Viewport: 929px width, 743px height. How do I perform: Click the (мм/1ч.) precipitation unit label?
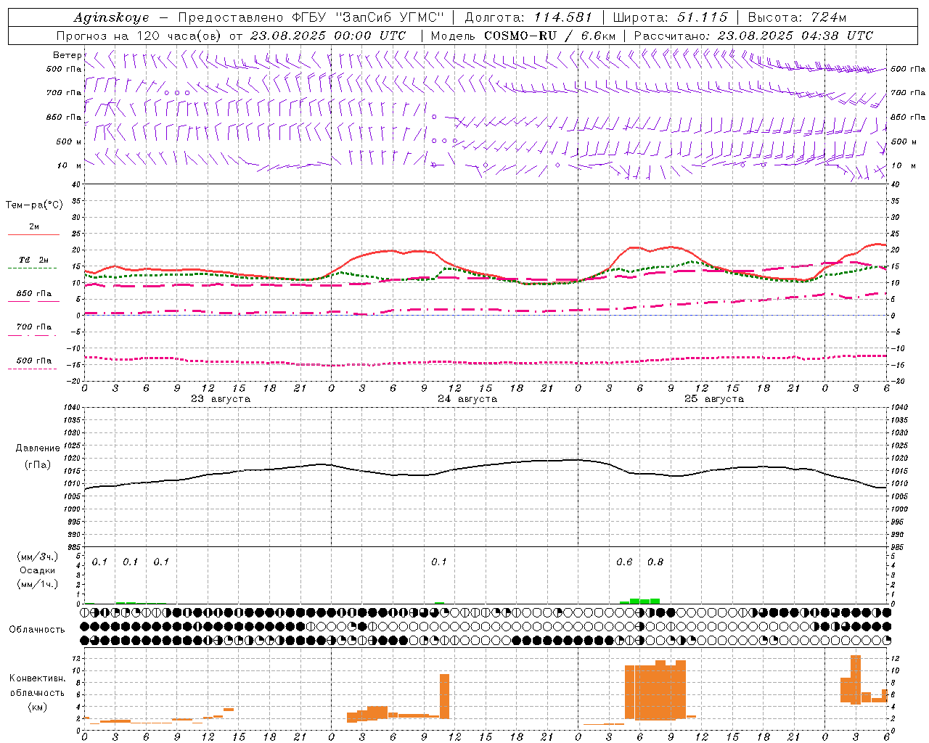38,584
